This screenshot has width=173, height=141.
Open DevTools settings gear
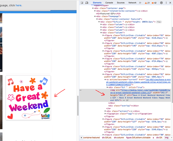(x=161, y=3)
